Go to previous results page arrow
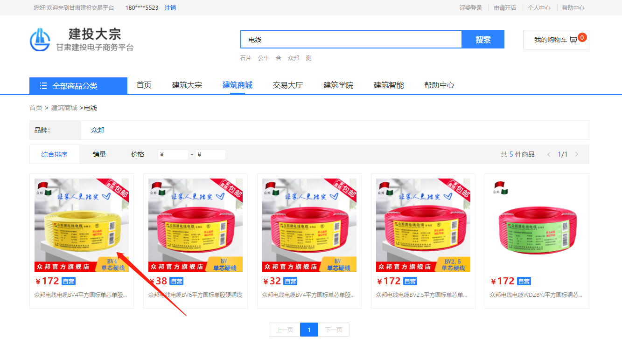 549,154
